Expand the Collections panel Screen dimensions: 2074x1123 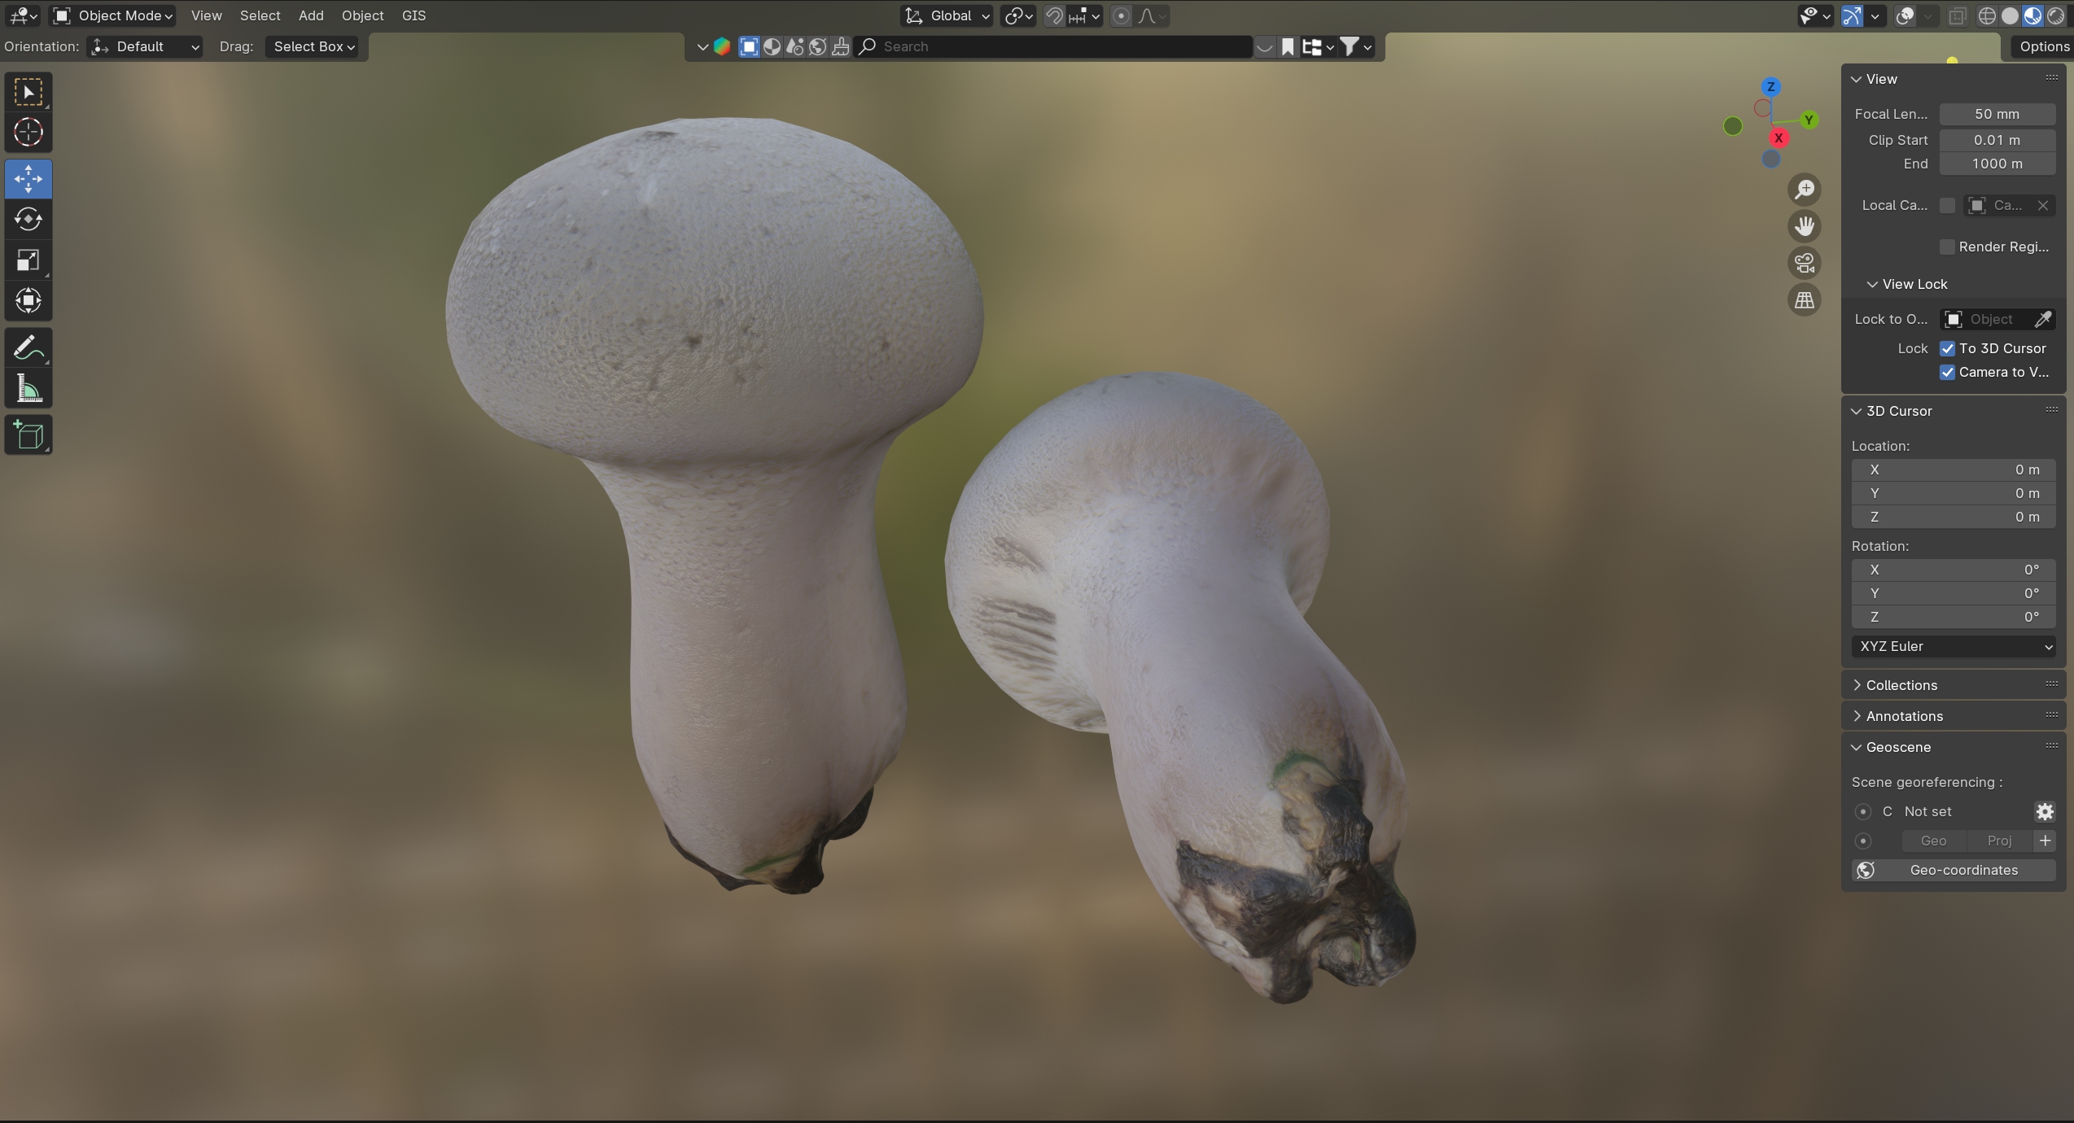(1901, 685)
